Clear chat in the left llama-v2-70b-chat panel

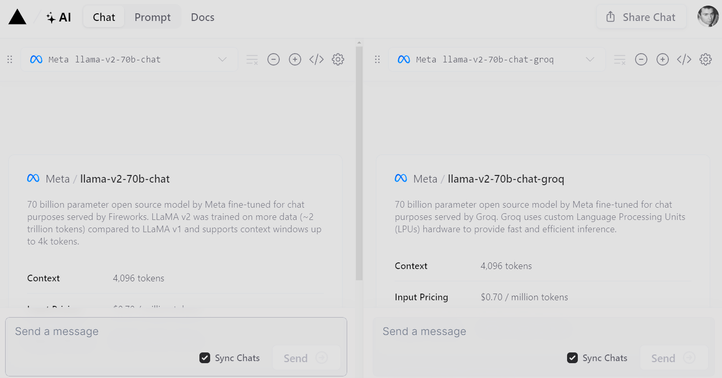click(252, 59)
